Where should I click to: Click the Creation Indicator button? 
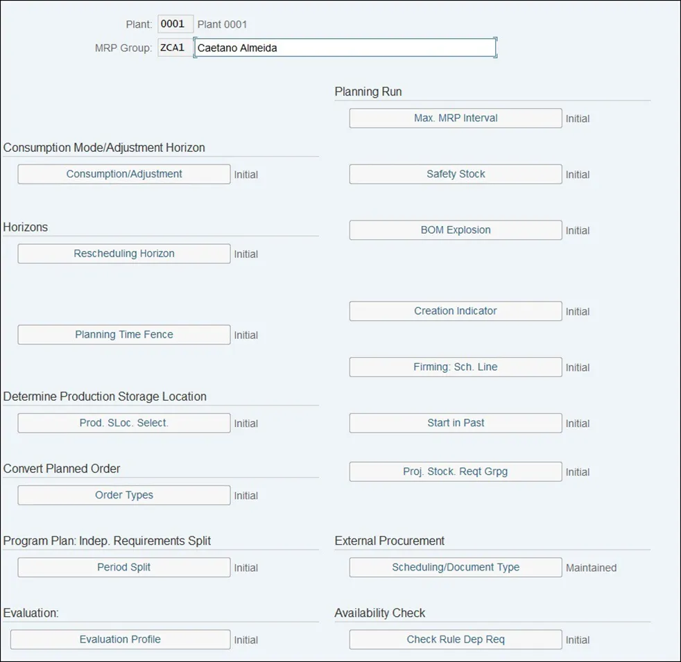[x=455, y=311]
